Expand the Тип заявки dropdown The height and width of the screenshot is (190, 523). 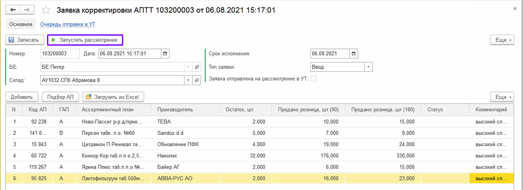click(x=368, y=67)
